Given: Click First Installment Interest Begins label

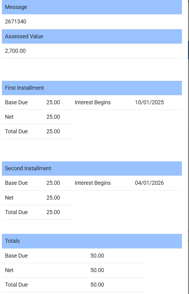Looking at the screenshot, I should point(93,102).
